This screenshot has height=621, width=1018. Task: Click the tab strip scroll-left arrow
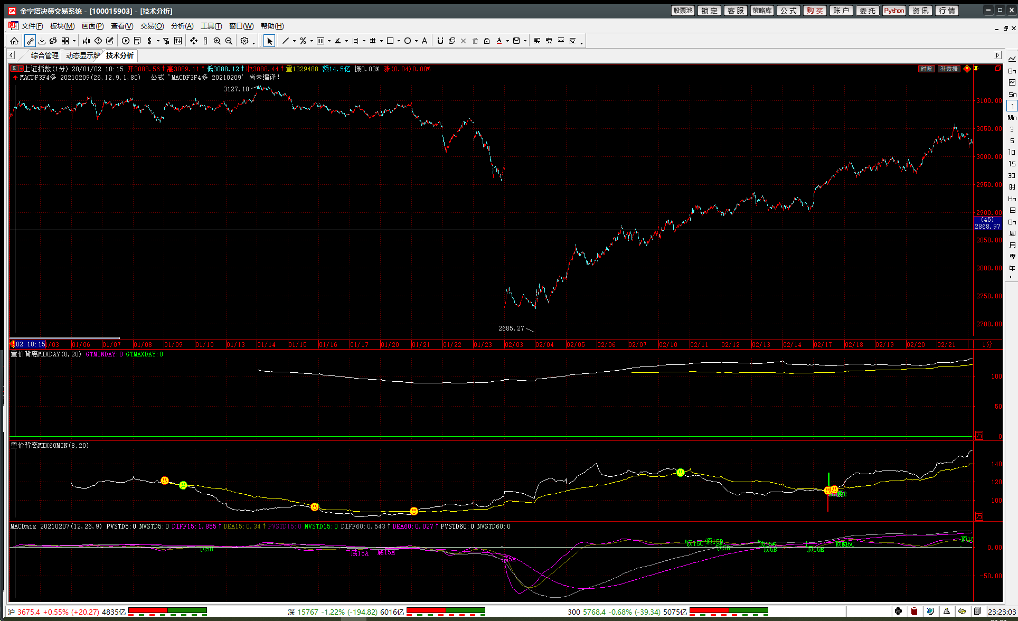[x=11, y=55]
